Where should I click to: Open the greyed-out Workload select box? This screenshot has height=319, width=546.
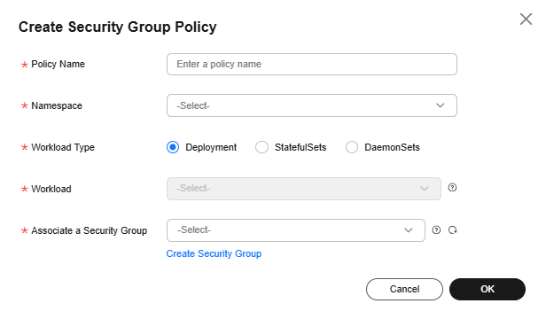pos(304,189)
